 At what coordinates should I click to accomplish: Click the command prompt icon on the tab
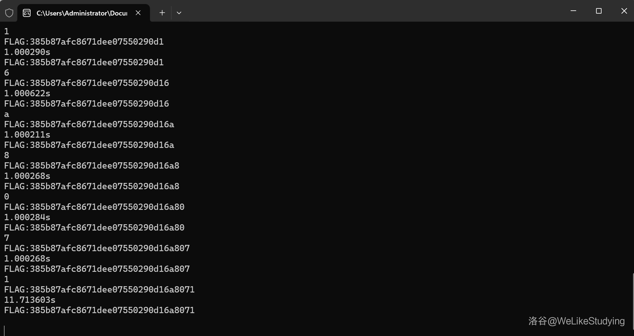[x=27, y=13]
